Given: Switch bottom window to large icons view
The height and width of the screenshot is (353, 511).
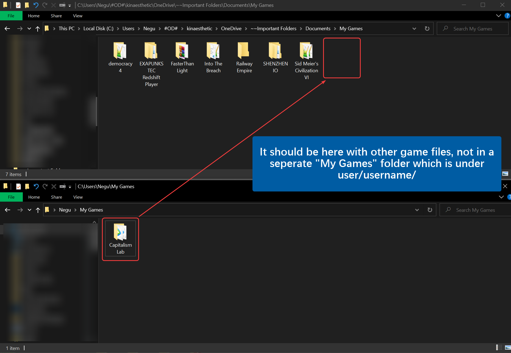Looking at the screenshot, I should 508,348.
